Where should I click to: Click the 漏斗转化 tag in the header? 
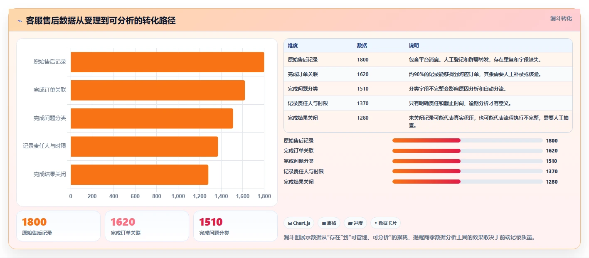tap(561, 18)
